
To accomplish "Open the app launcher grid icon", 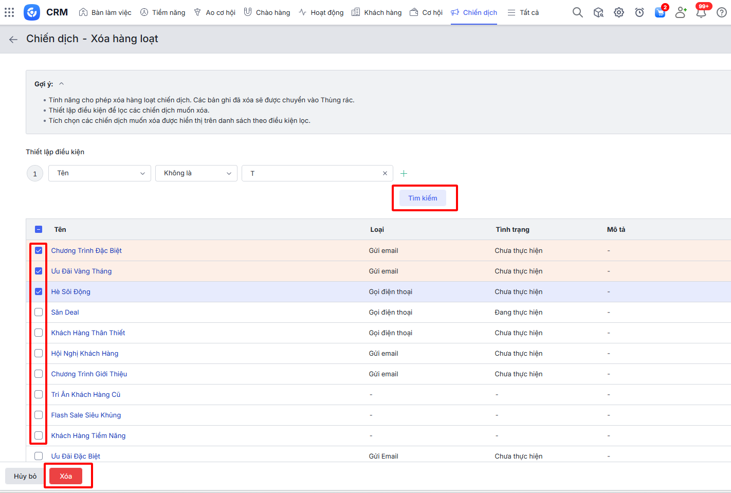I will pyautogui.click(x=9, y=12).
